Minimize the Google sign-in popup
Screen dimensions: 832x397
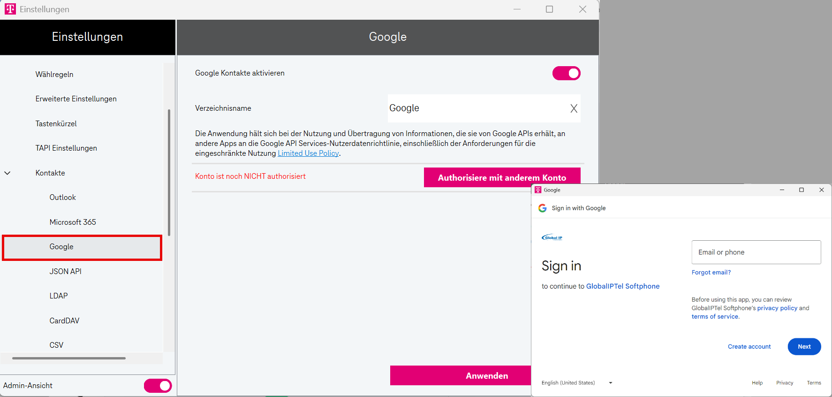[782, 190]
